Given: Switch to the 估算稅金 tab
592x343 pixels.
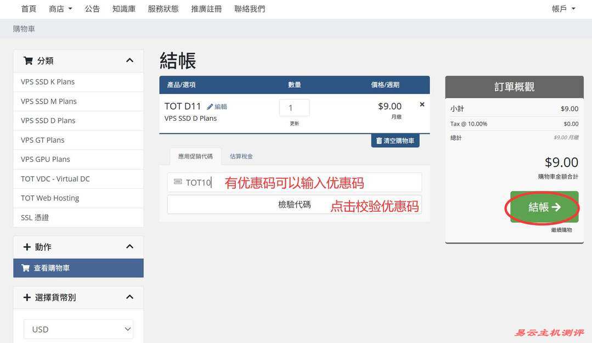Looking at the screenshot, I should click(x=241, y=156).
